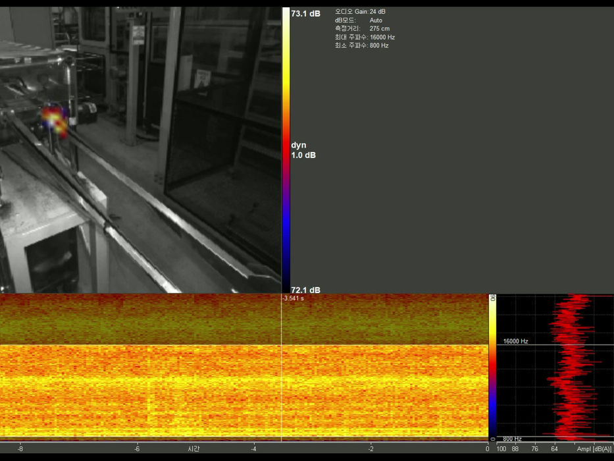Click the 16000 Hz label in spectrum plot

(515, 341)
